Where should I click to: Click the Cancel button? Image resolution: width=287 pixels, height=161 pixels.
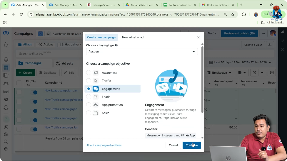[173, 145]
